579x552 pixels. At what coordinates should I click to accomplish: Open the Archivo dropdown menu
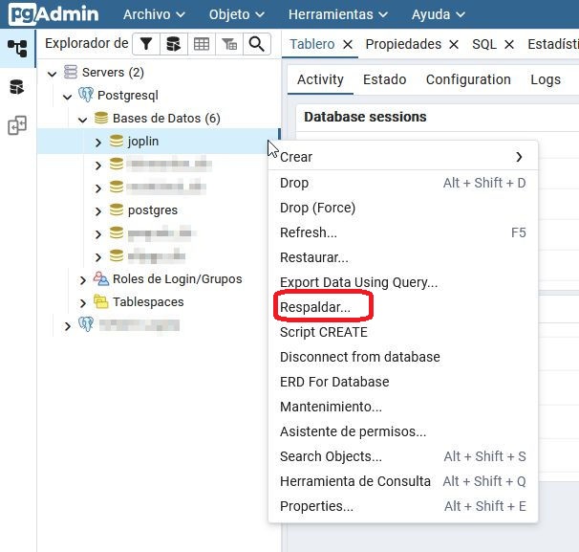click(x=155, y=14)
